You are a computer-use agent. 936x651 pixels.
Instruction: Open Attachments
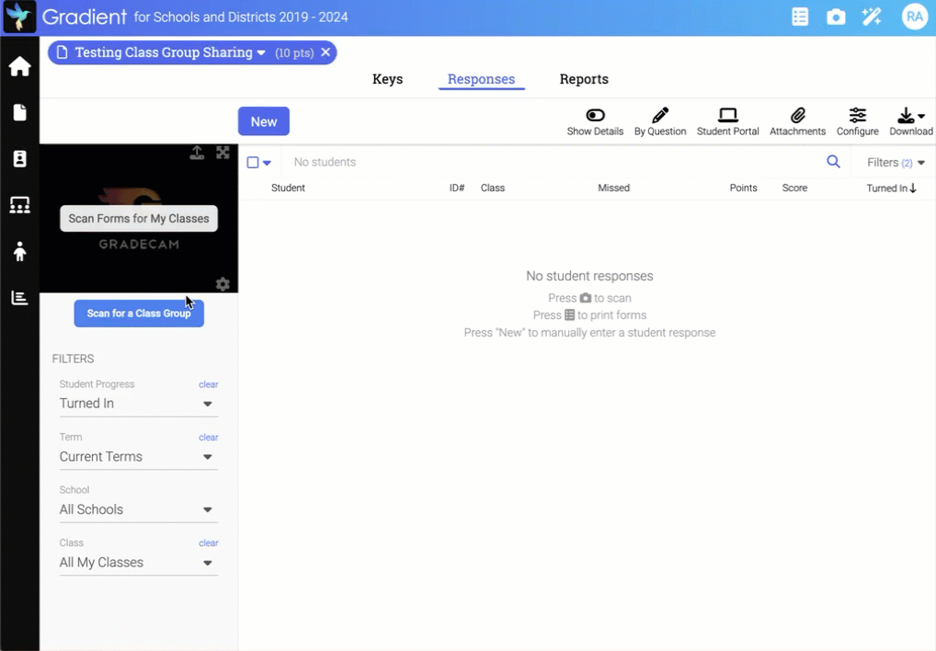pyautogui.click(x=797, y=121)
